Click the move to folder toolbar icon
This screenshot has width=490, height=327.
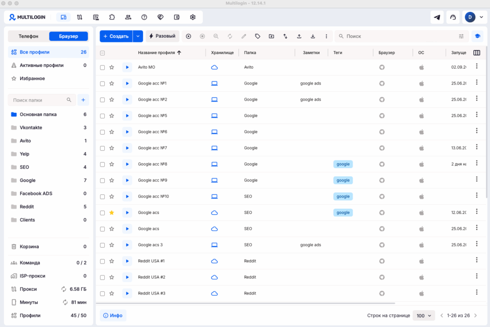(x=271, y=36)
